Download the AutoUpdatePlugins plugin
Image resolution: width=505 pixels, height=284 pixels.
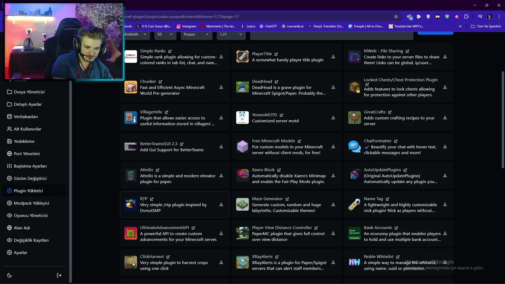pyautogui.click(x=445, y=176)
